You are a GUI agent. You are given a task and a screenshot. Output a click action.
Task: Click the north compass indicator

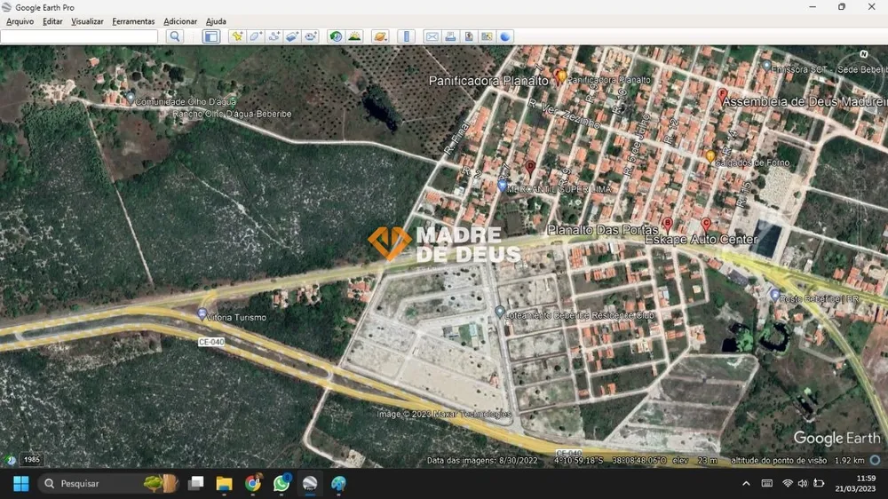[x=864, y=54]
